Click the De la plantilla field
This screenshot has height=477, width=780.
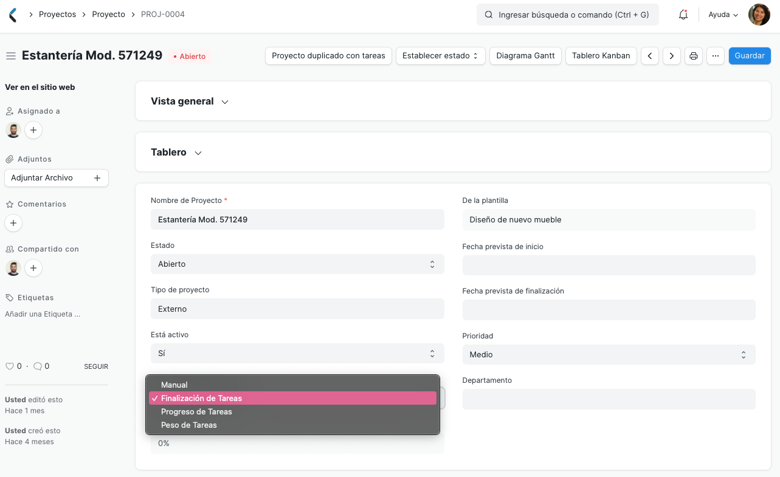point(609,220)
